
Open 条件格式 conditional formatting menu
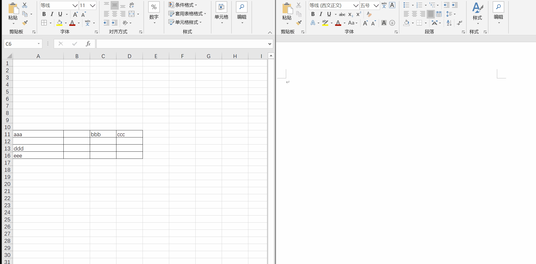(183, 5)
